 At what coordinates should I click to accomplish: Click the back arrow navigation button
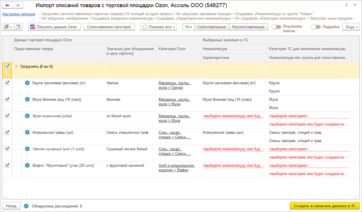8,6
